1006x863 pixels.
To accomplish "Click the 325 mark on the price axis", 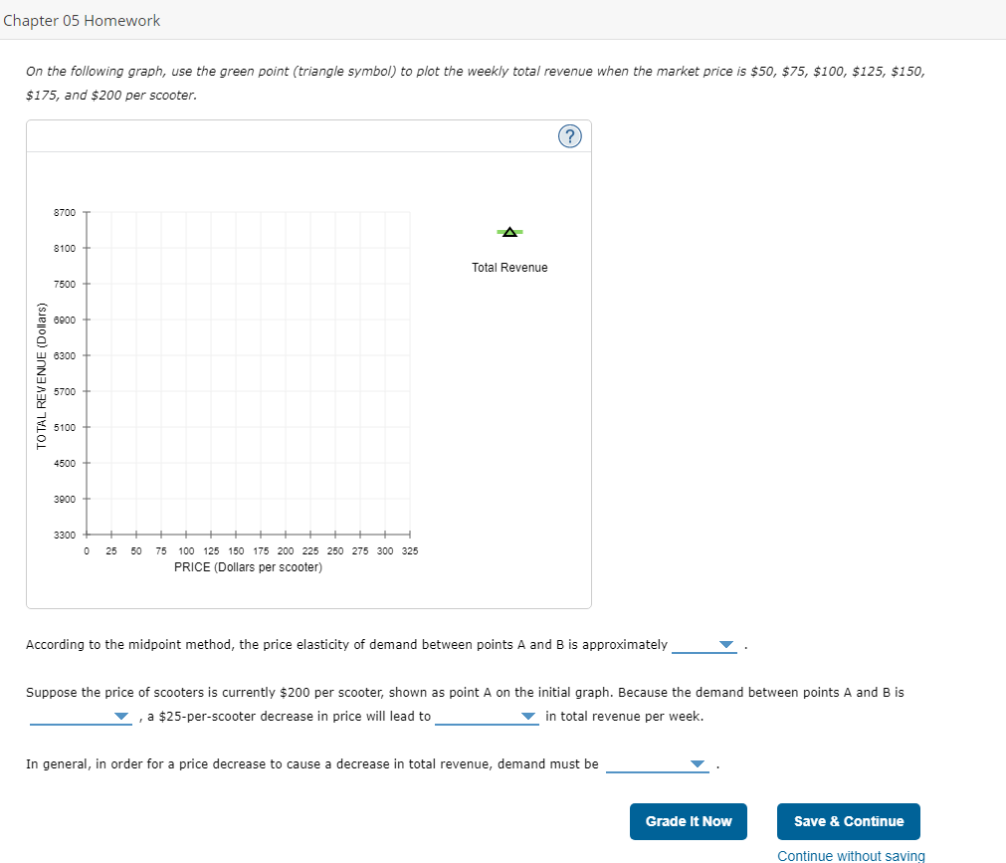I will click(x=410, y=550).
